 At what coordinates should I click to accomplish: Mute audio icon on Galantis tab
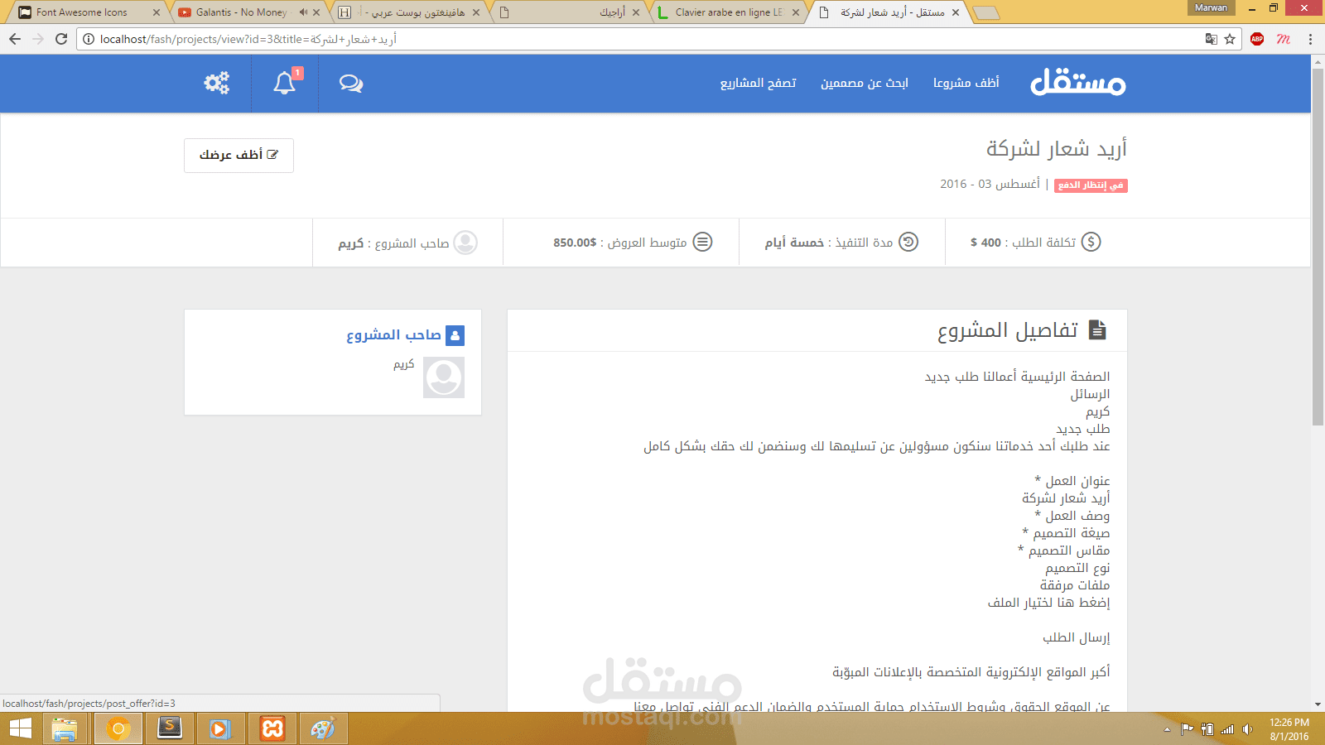click(303, 12)
